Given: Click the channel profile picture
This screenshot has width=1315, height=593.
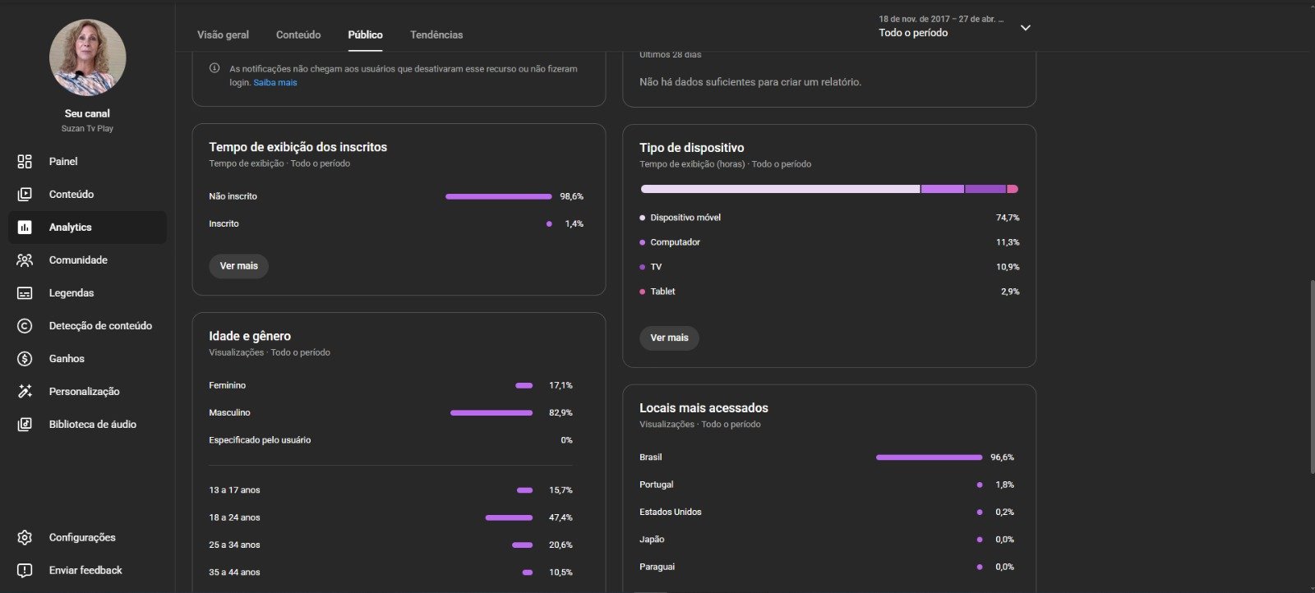Looking at the screenshot, I should pyautogui.click(x=87, y=57).
